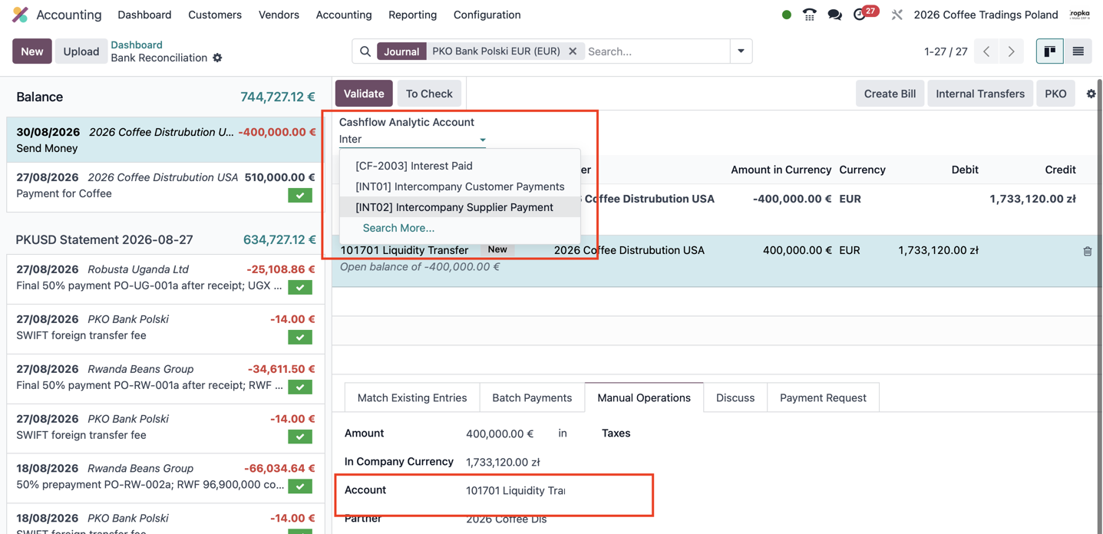Open the Vendors menu
The width and height of the screenshot is (1103, 534).
coord(279,15)
